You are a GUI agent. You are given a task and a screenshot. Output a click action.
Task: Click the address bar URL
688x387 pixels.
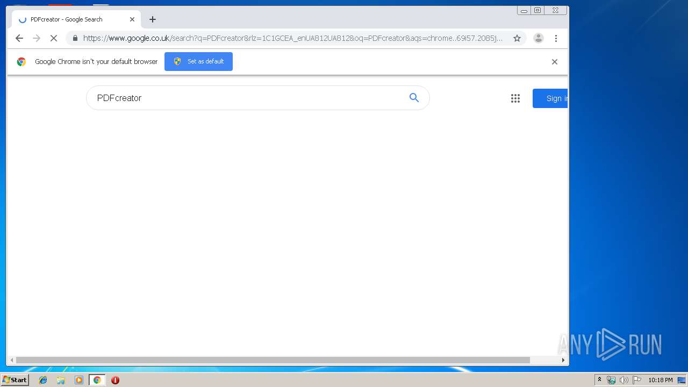293,38
